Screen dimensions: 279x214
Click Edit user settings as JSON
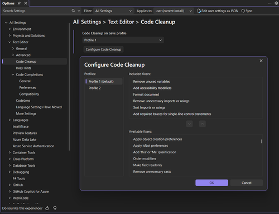tap(218, 11)
